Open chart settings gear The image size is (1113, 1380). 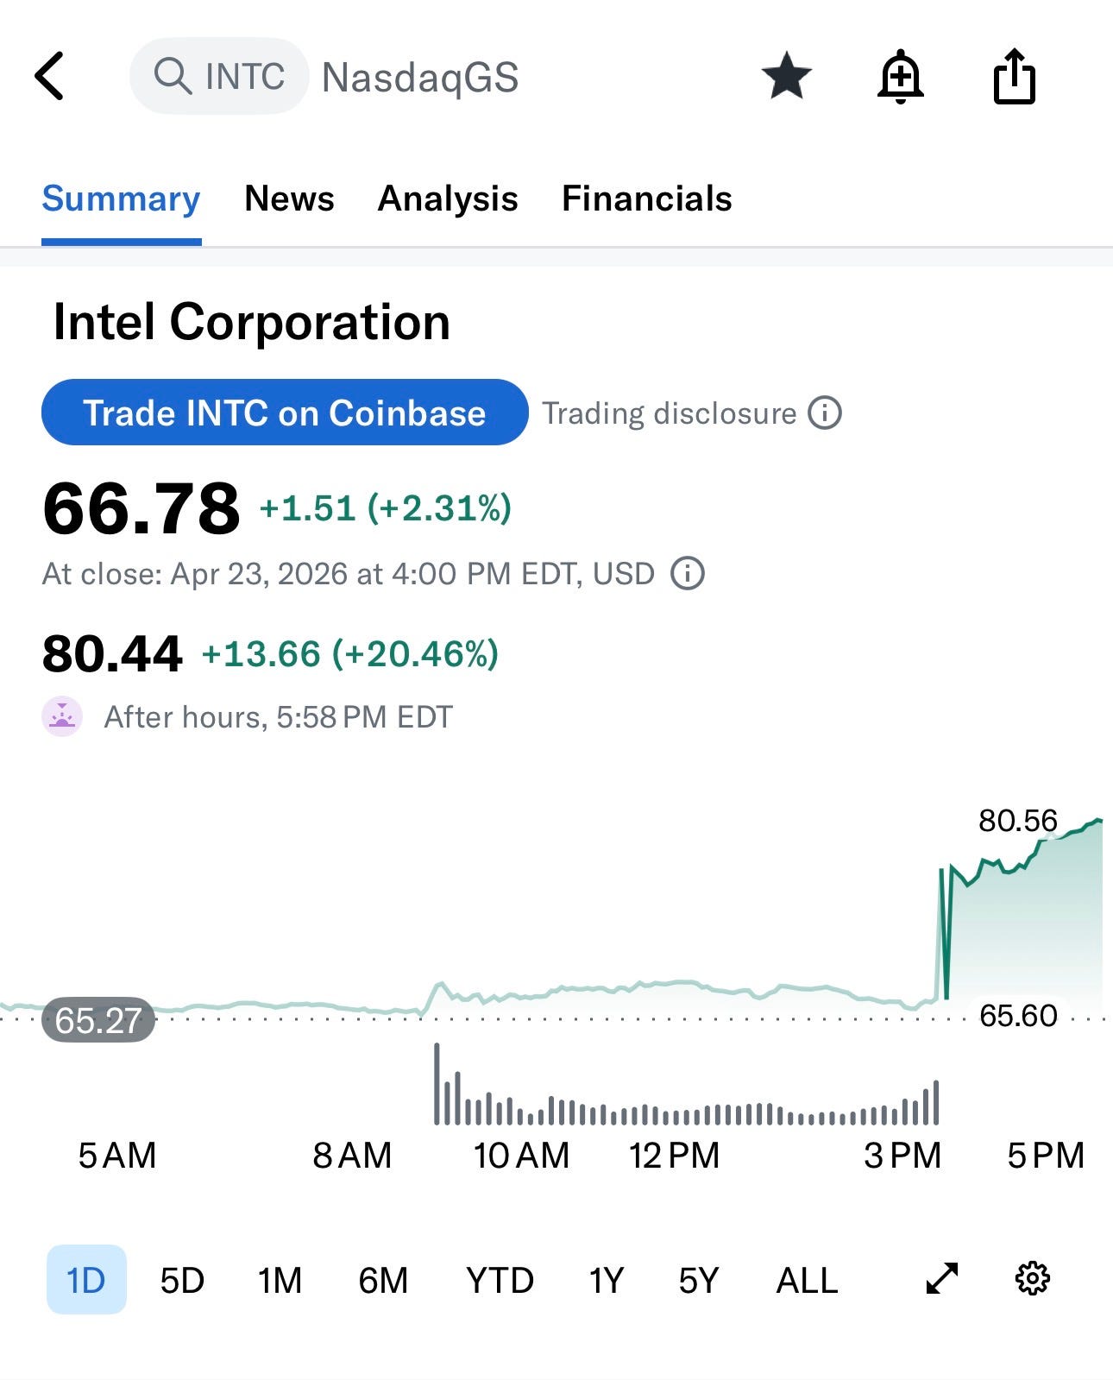1032,1278
